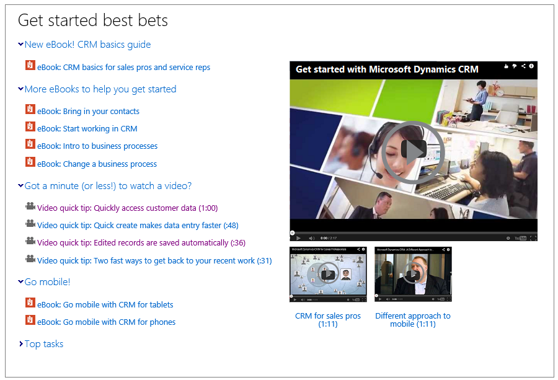Collapse More eBooks to help you get started

click(21, 89)
